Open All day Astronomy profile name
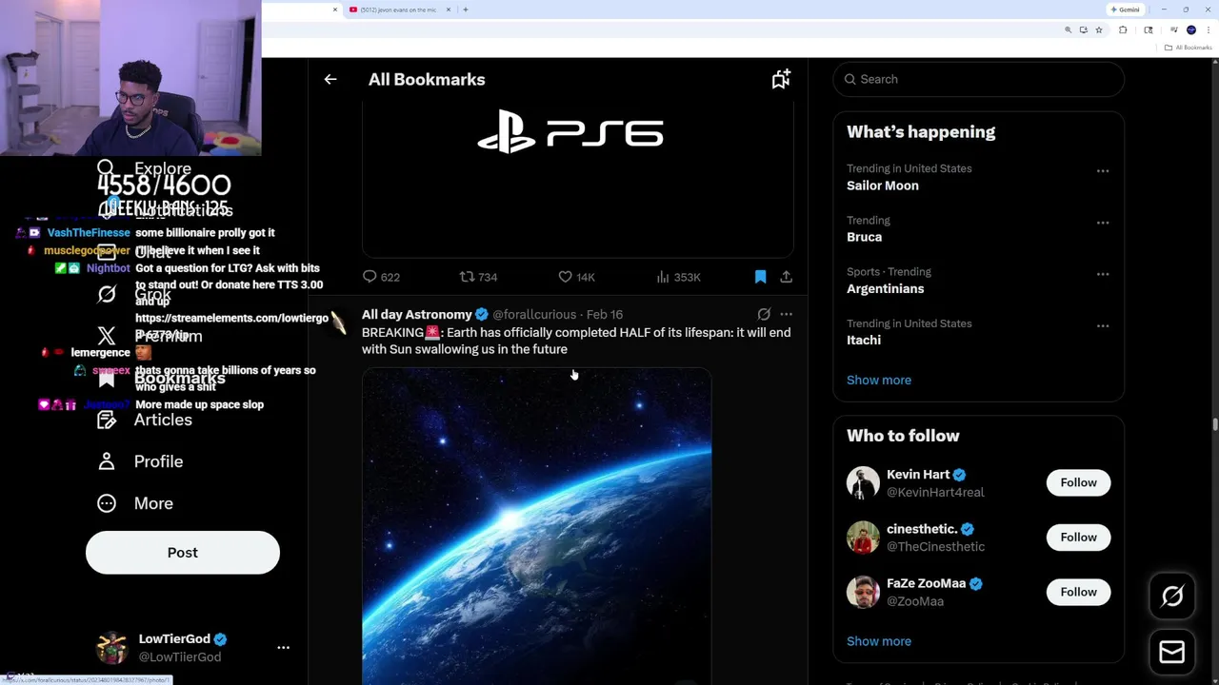1219x685 pixels. (x=417, y=314)
